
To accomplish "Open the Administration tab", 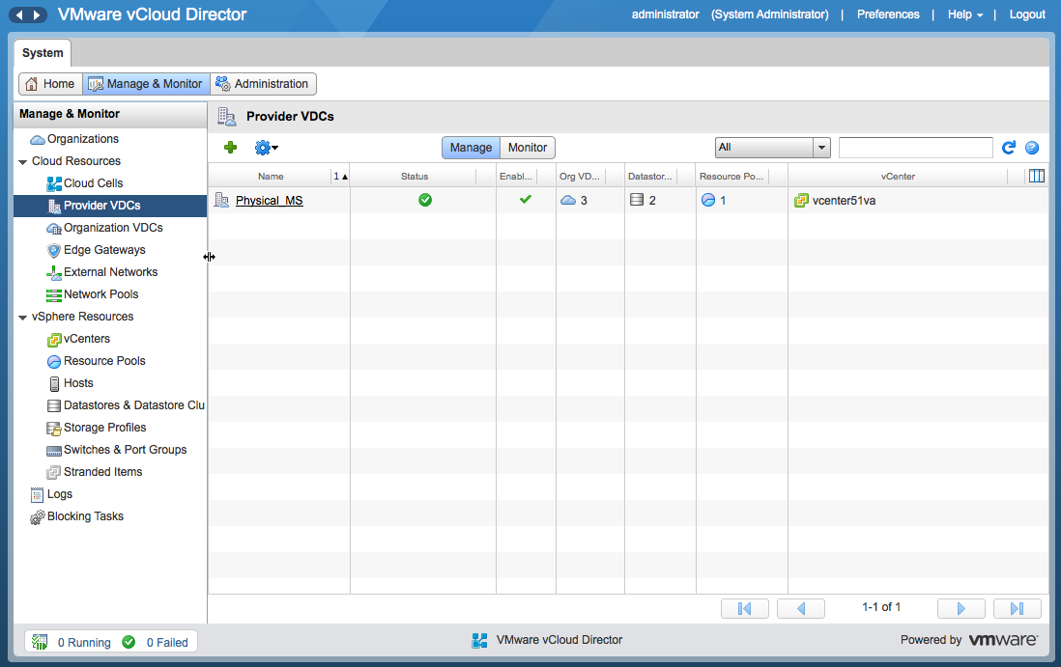I will point(263,84).
